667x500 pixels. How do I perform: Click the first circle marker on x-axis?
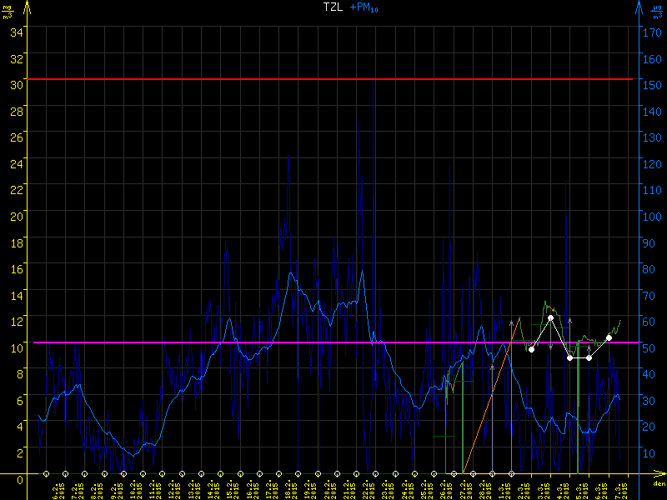tap(46, 473)
